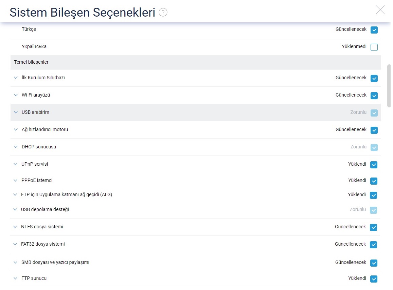Enable the Українська language checkbox
The width and height of the screenshot is (393, 290).
pyautogui.click(x=374, y=47)
